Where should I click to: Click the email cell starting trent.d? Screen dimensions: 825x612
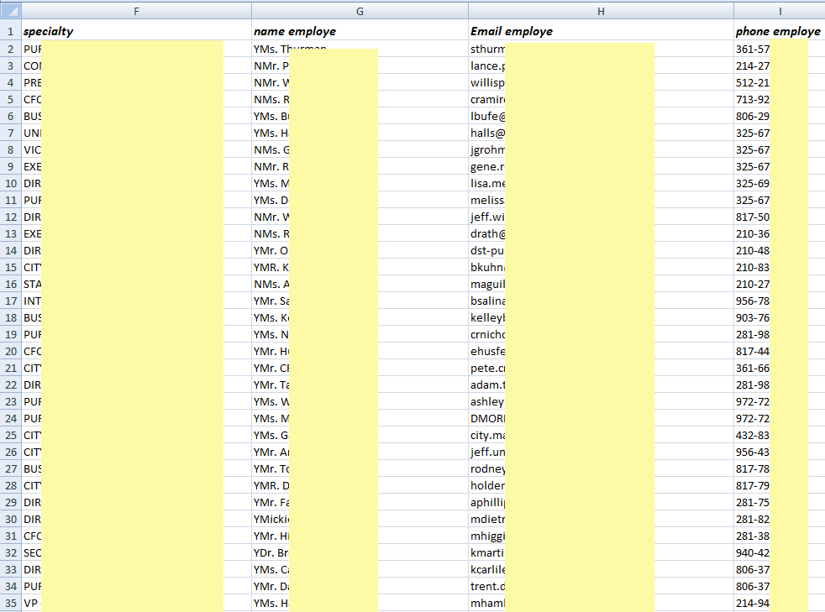[486, 586]
